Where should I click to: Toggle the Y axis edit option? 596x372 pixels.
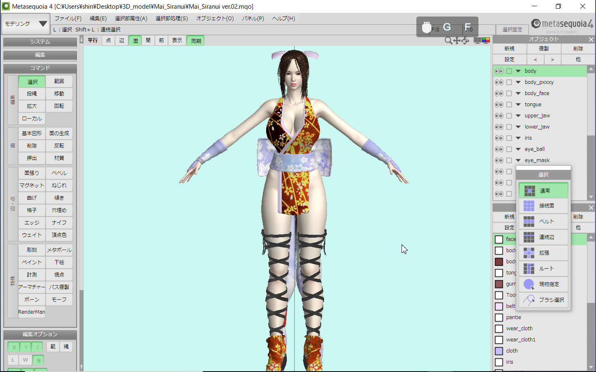[x=26, y=347]
